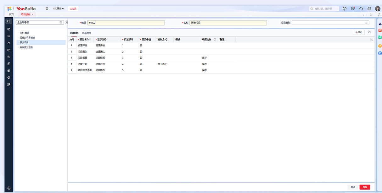Close the 项目模板 tab

point(32,14)
